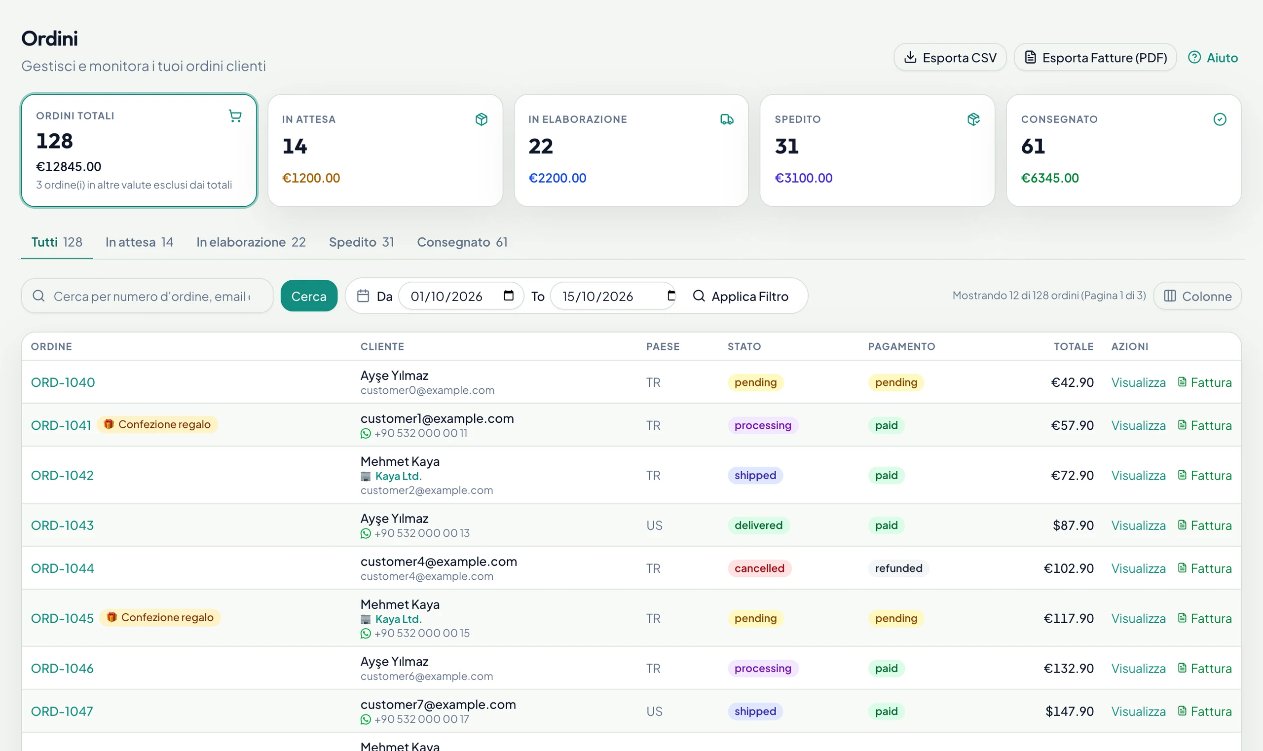1263x751 pixels.
Task: Click the building icon beside Kaya Ltd. in ORD-1042
Action: point(366,476)
